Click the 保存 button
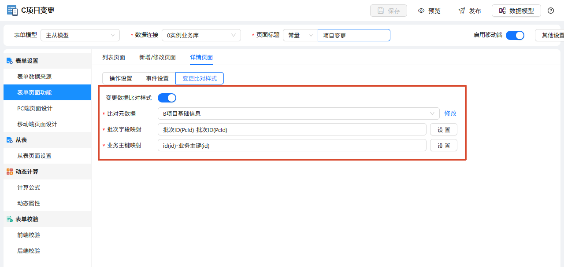 tap(389, 11)
